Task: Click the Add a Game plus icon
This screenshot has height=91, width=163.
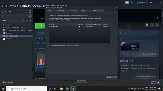Action: coord(3,83)
